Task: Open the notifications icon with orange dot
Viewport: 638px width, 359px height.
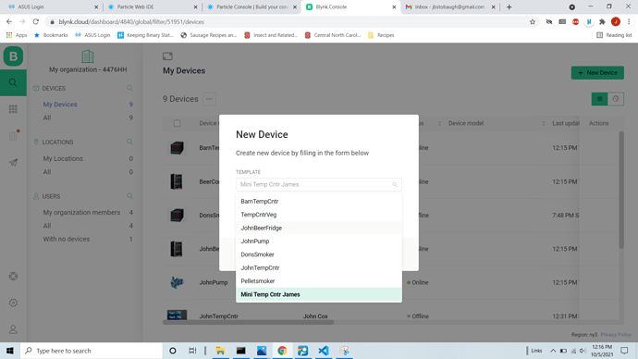Action: click(x=13, y=135)
